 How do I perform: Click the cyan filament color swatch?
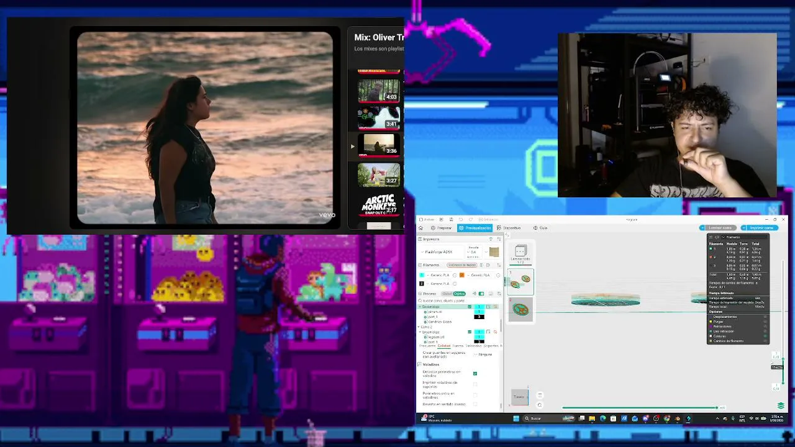click(422, 275)
